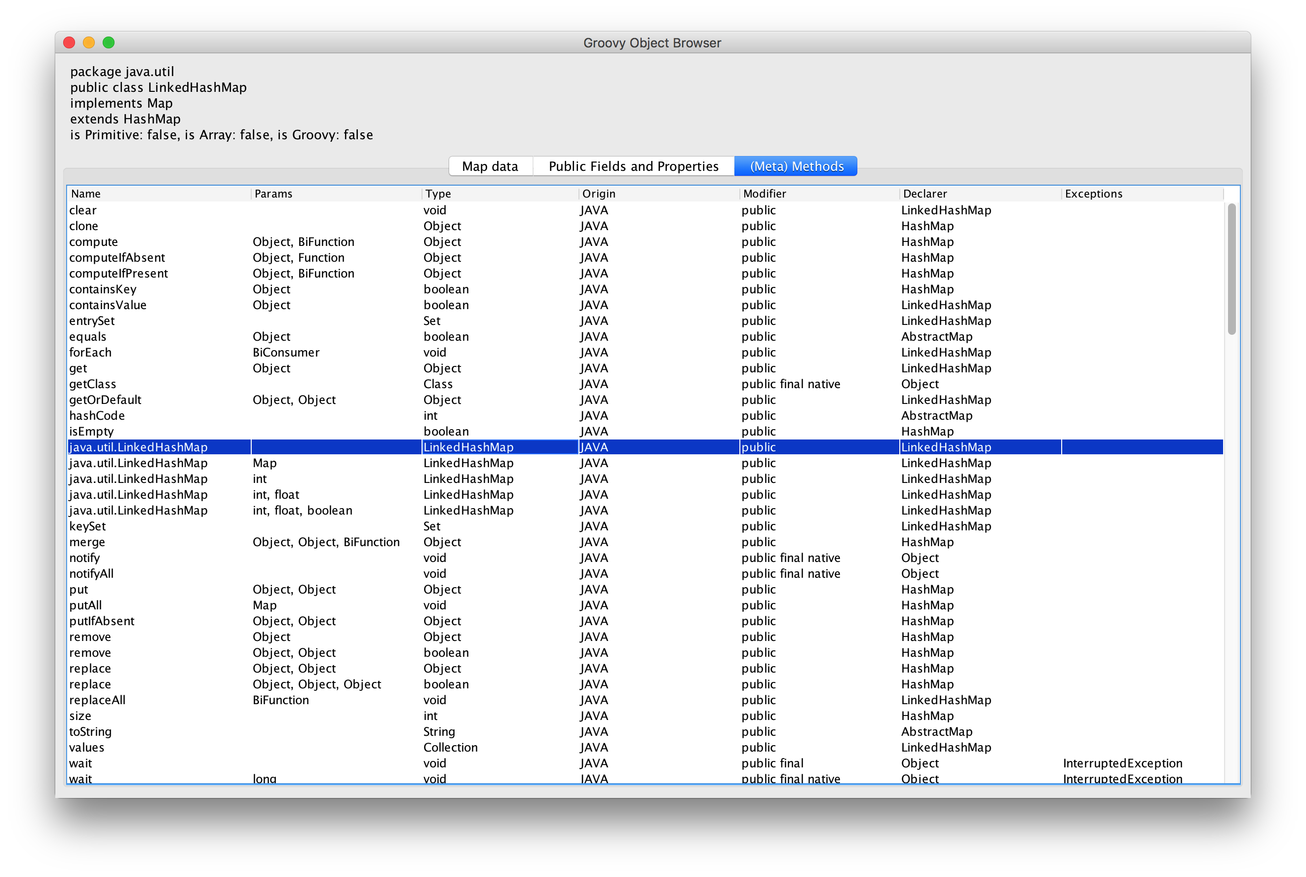Open Public Fields and Properties tab
1306x877 pixels.
coord(633,166)
